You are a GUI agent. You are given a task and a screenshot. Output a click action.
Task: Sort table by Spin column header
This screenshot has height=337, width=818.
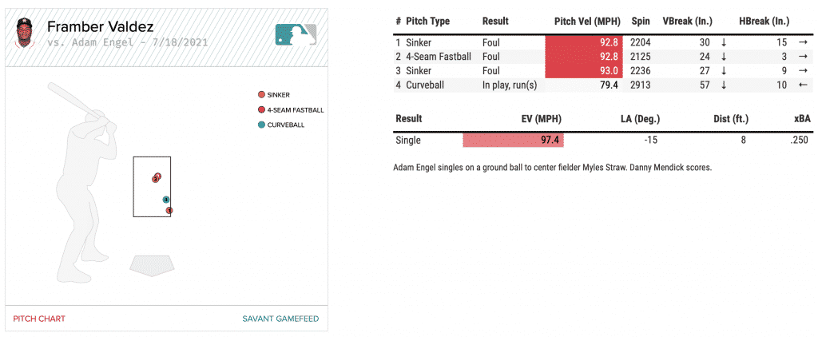point(640,21)
